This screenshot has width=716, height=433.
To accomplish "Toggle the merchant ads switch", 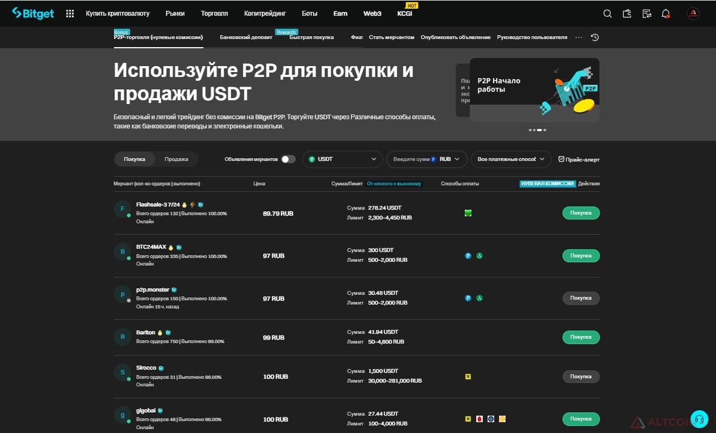I will [x=289, y=159].
